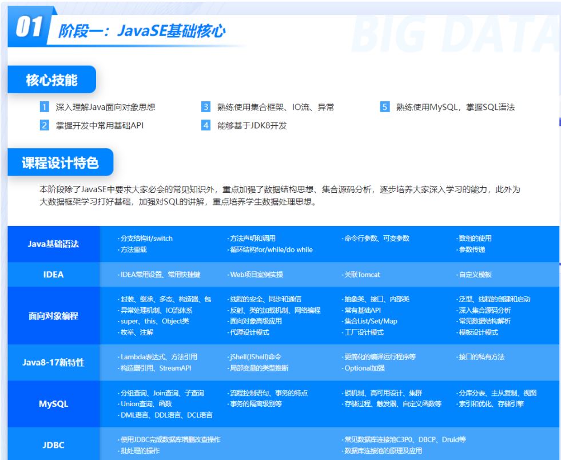The width and height of the screenshot is (561, 460).
Task: Click cell 索引和优化、存储引擎
Action: 490,404
